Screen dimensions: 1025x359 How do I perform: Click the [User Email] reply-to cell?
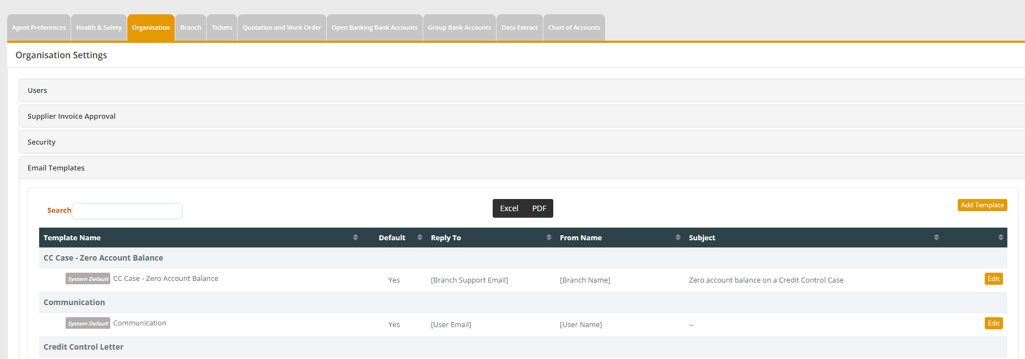coord(451,324)
